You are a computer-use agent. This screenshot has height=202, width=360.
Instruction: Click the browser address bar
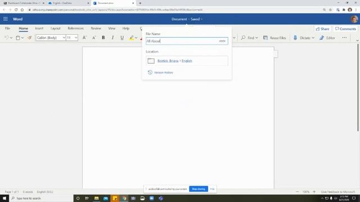tap(174, 10)
